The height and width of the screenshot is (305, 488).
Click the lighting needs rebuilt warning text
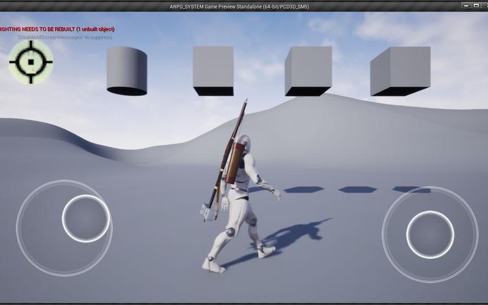(57, 29)
